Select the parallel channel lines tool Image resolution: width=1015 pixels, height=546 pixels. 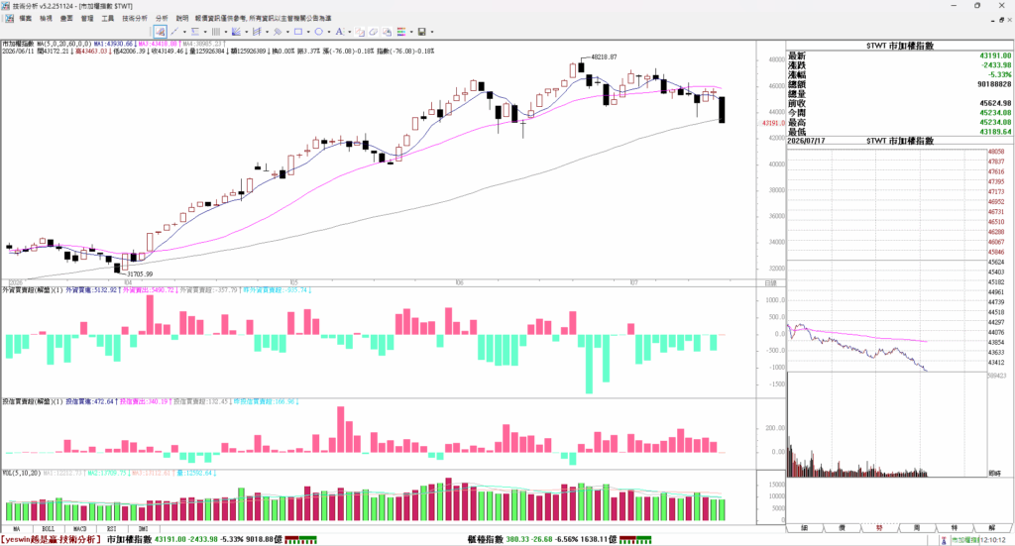pos(257,32)
